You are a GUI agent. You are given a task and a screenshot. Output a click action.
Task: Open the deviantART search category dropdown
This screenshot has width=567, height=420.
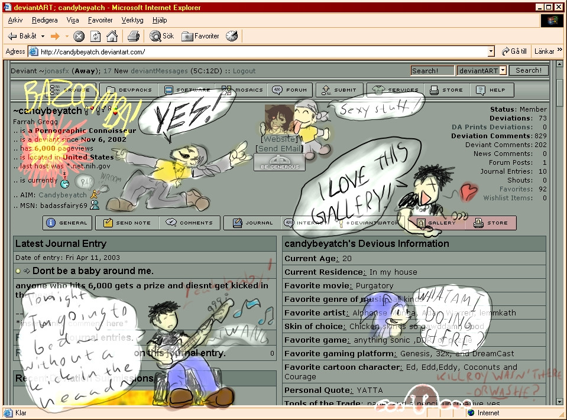tap(503, 70)
